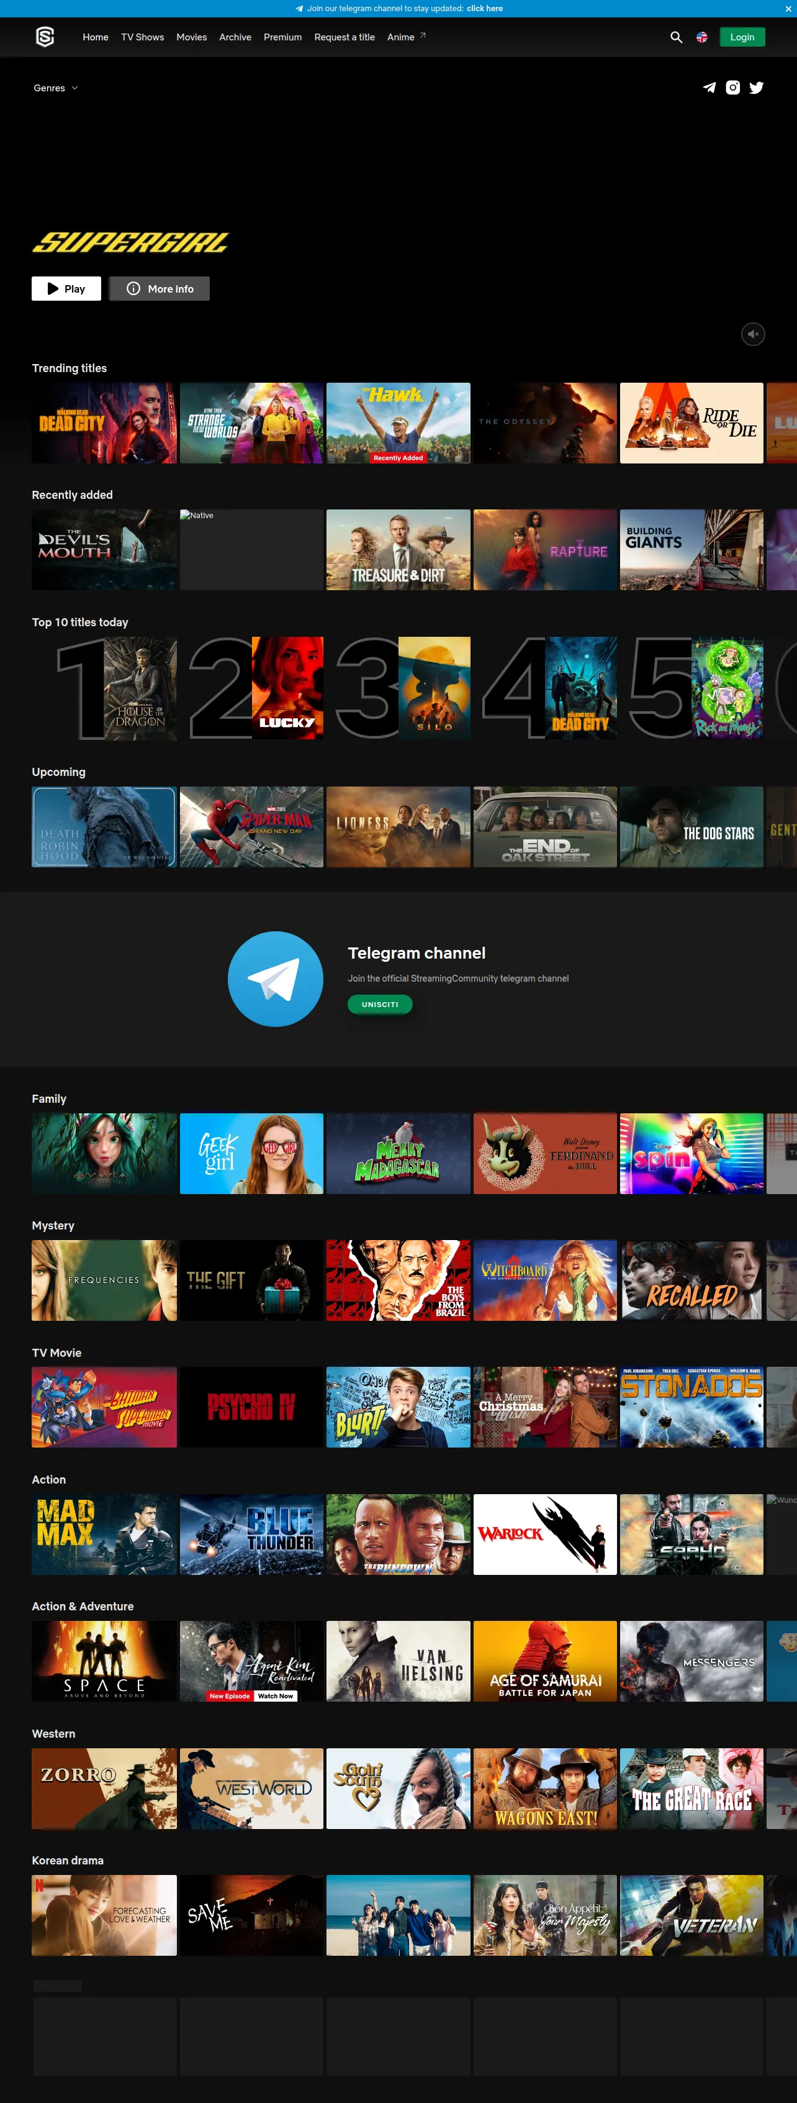Image resolution: width=797 pixels, height=2103 pixels.
Task: Open the Instagram social icon
Action: pyautogui.click(x=733, y=88)
